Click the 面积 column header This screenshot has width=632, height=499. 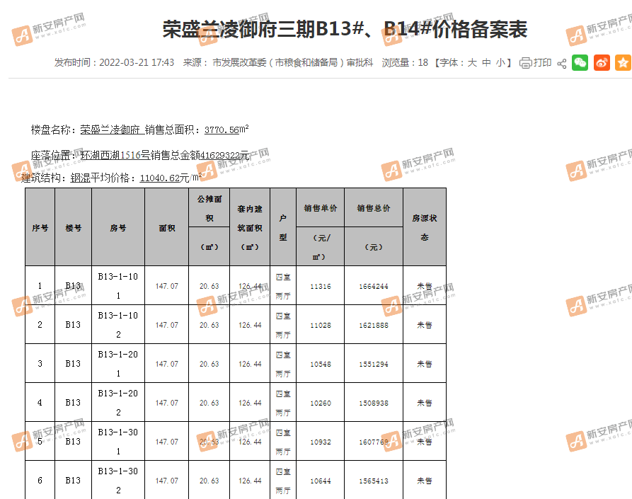[167, 228]
